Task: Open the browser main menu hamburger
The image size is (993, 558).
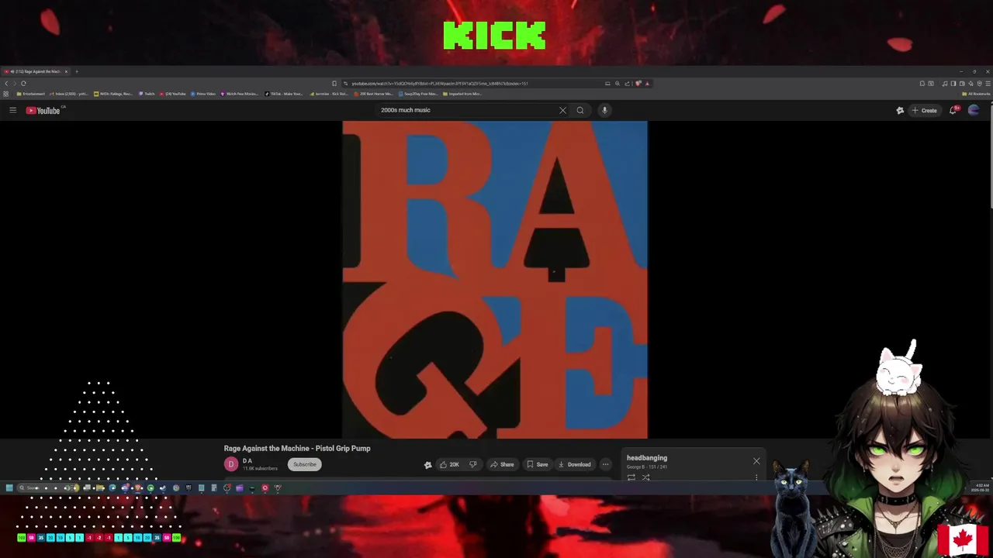Action: 988,83
